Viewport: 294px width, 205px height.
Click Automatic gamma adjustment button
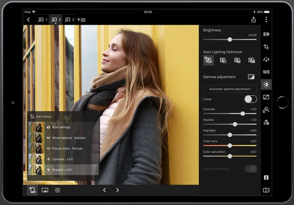pyautogui.click(x=230, y=89)
